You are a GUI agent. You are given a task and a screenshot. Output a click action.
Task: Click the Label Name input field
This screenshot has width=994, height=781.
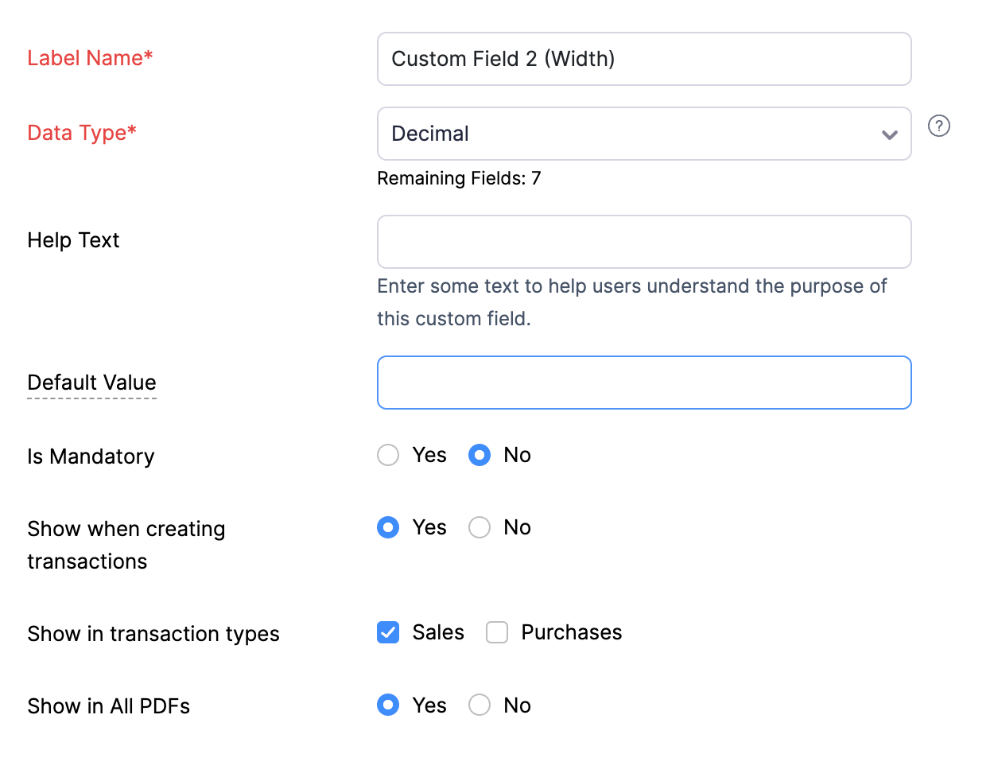click(x=644, y=59)
